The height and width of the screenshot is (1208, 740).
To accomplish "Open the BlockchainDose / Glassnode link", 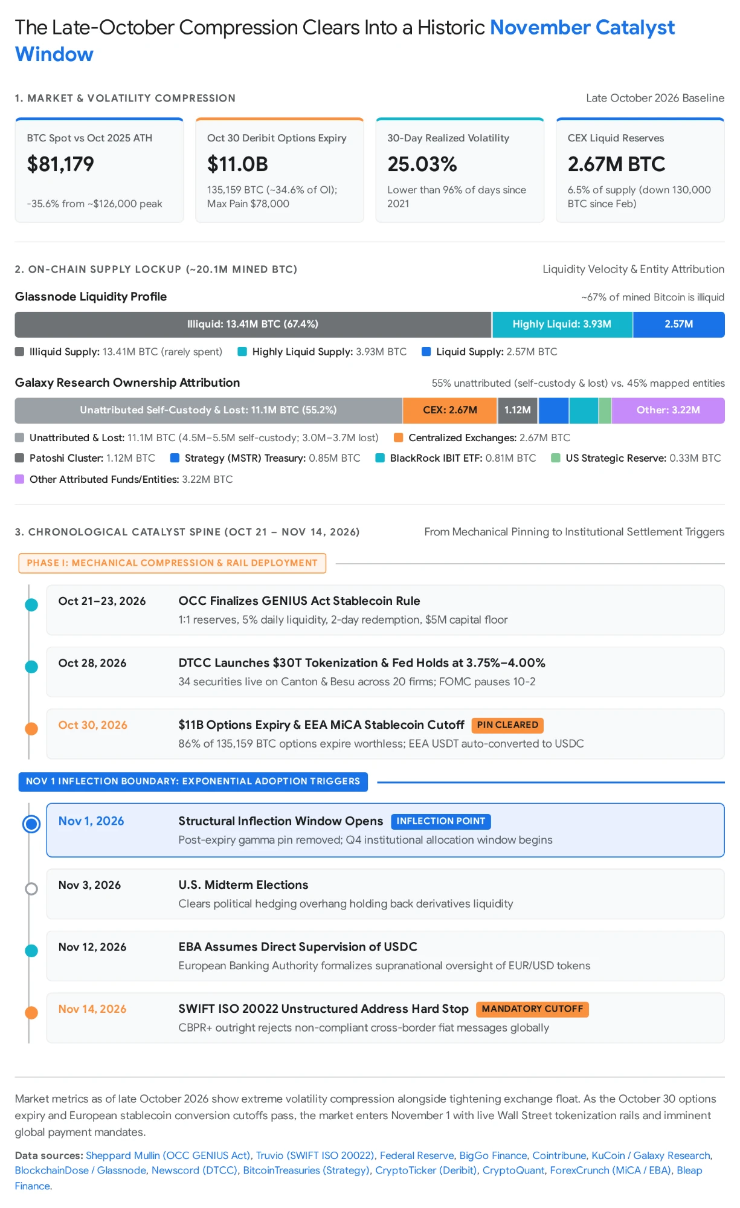I will tap(80, 1171).
